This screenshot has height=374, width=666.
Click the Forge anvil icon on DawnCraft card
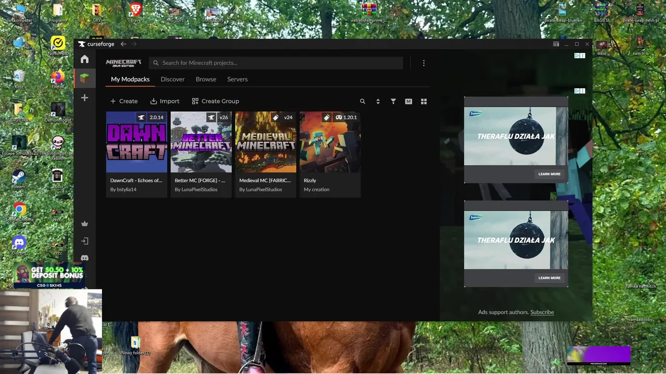(x=141, y=117)
